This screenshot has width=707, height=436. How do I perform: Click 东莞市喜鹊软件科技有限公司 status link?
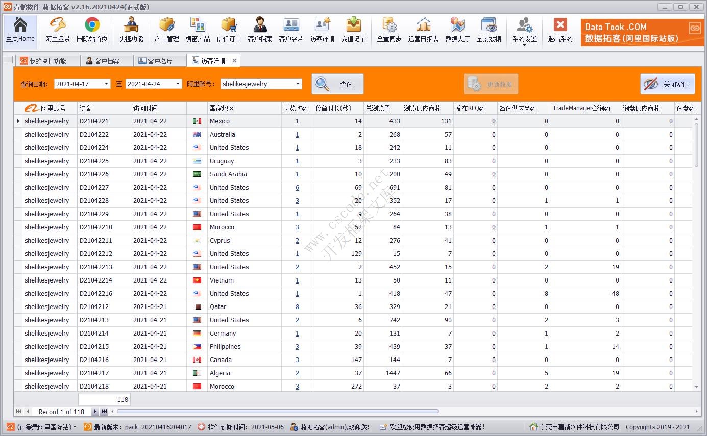(574, 427)
